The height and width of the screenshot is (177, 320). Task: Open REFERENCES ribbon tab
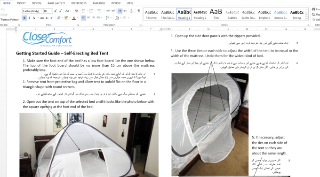[79, 3]
